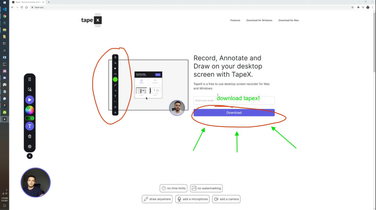Switch to the TapeX taskbar app
Screen dimensions: 376x210
(x=5, y=119)
